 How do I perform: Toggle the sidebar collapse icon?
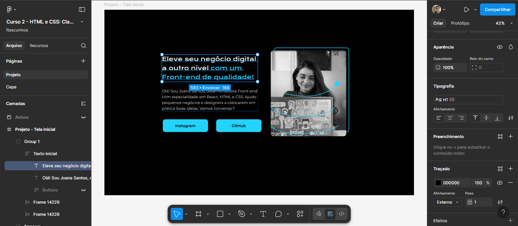tap(82, 9)
